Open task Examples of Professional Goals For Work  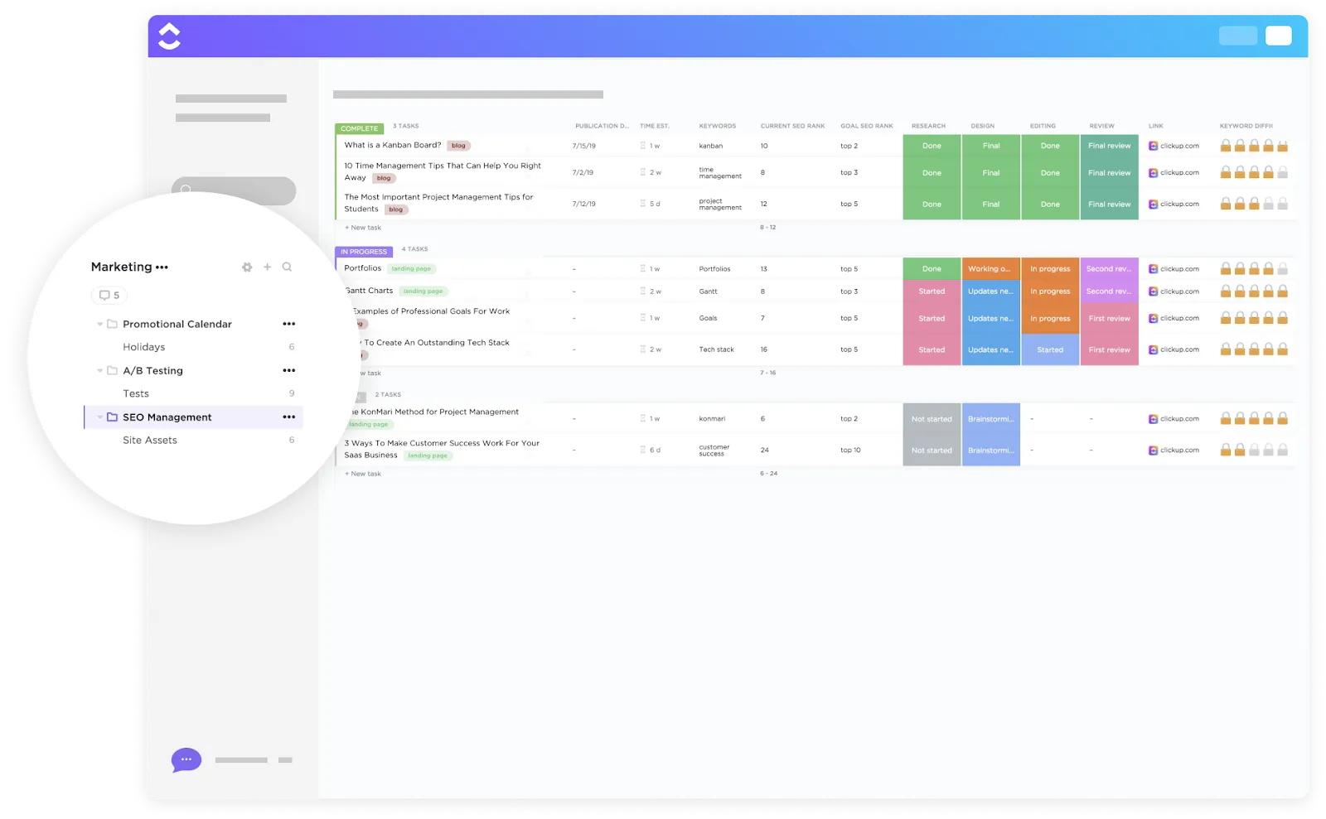coord(431,311)
